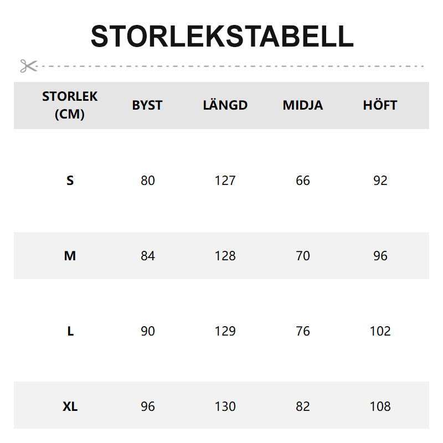Click the scissors icon below the title
This screenshot has height=443, width=443.
tap(28, 66)
